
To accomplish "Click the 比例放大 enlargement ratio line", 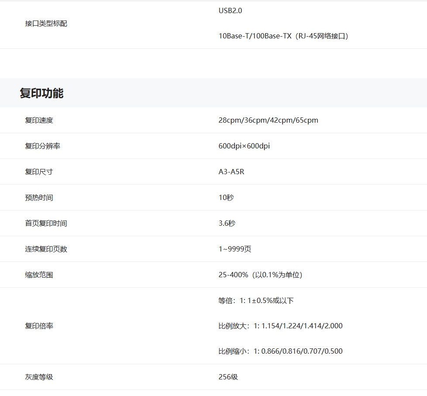I will pos(280,326).
